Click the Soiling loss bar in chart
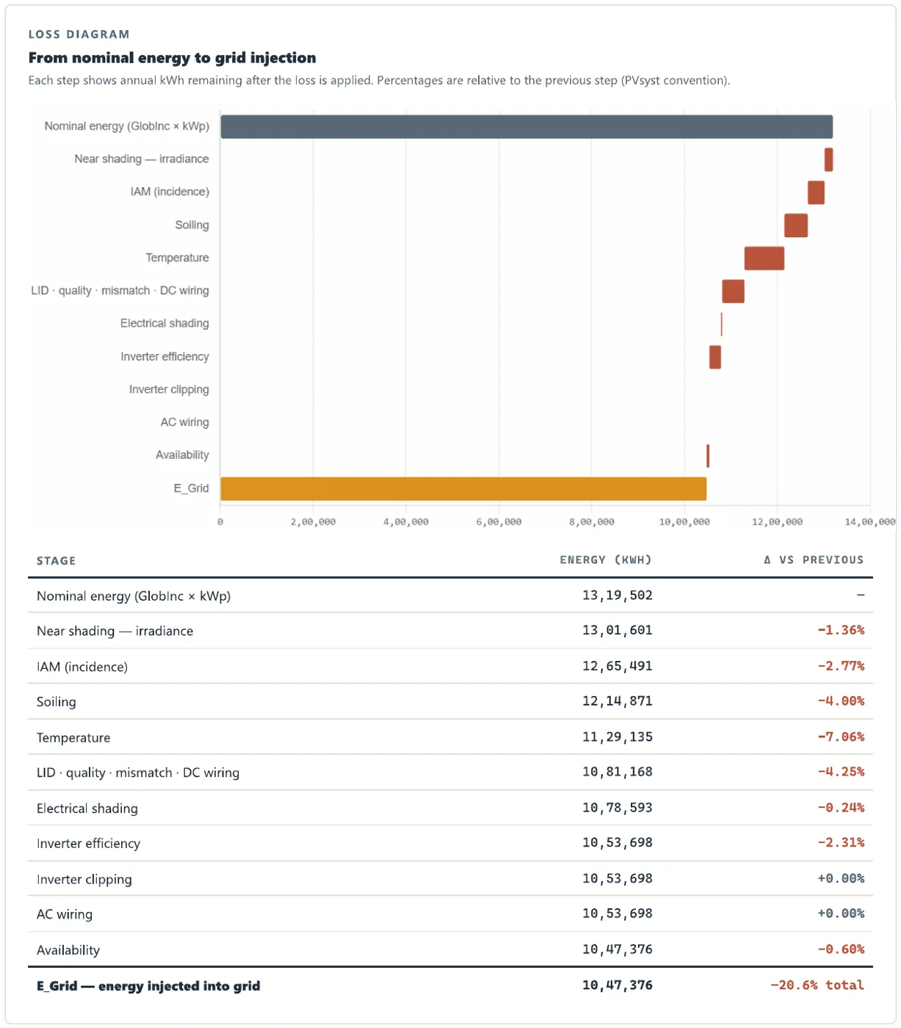The height and width of the screenshot is (1028, 901). click(x=796, y=225)
